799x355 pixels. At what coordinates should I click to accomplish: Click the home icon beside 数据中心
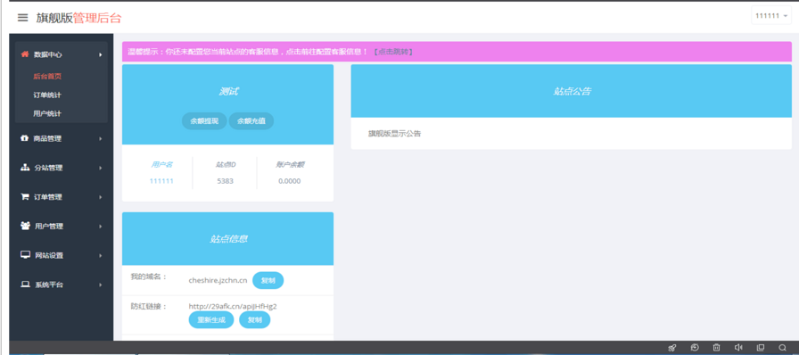click(x=24, y=54)
